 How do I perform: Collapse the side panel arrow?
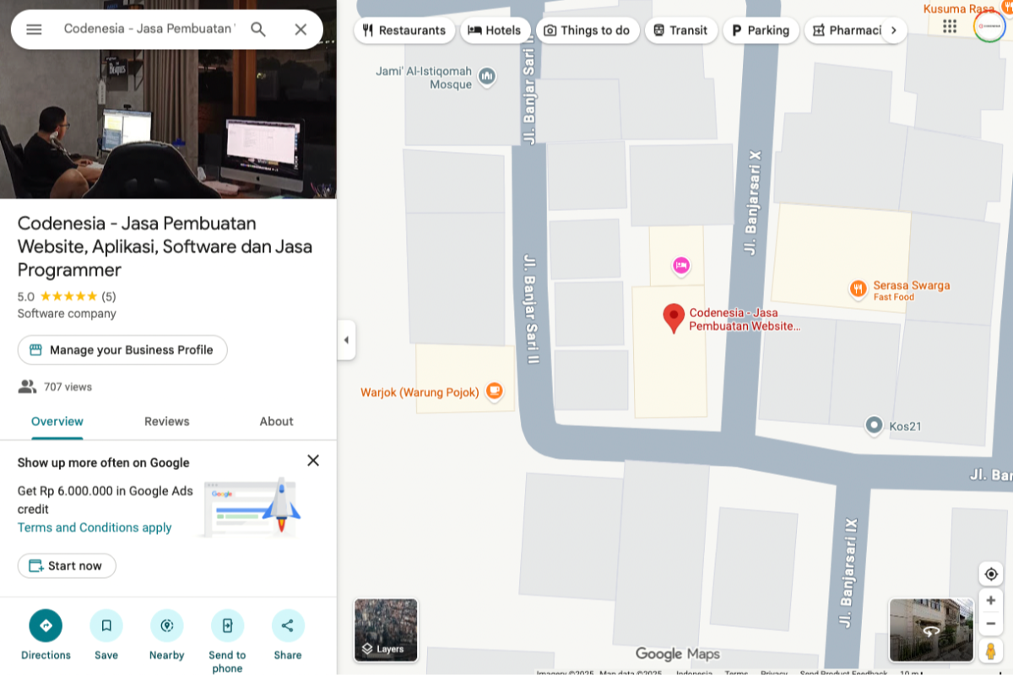346,340
